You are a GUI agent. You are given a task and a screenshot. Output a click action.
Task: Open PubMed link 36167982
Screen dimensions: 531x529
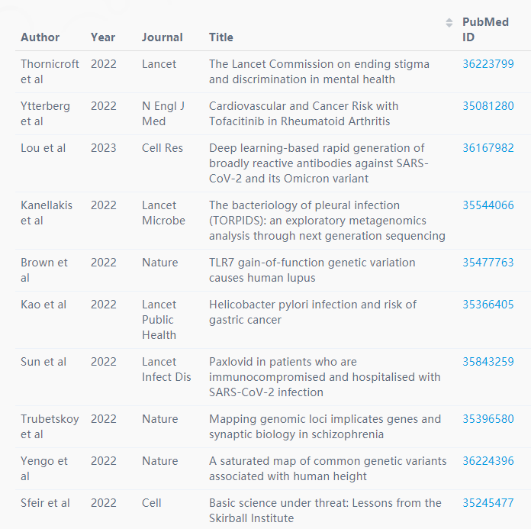488,148
